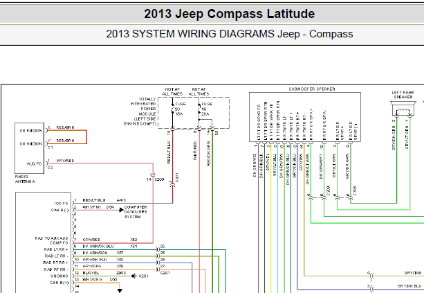The image size is (424, 293).
Task: Click the black arrowhead below the WHT/ORG wire
Action: (x=120, y=290)
